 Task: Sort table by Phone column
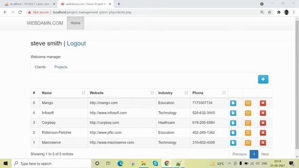tap(209, 93)
